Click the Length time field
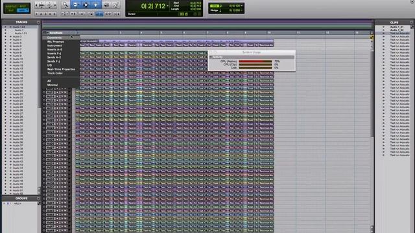Viewport: 415px width, 233px height. pos(196,9)
